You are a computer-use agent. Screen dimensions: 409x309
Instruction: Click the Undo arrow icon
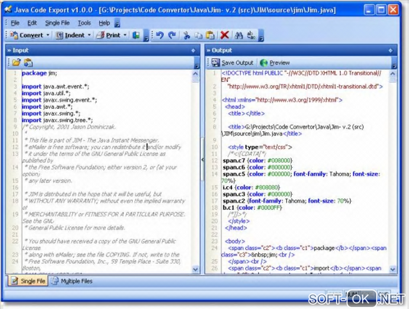tap(160, 35)
